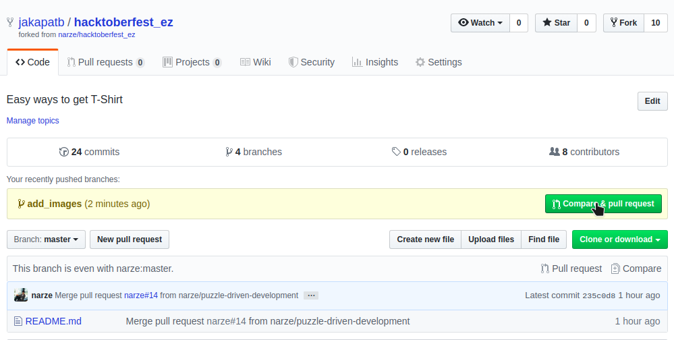
Task: Click the Create new file button
Action: click(x=425, y=239)
